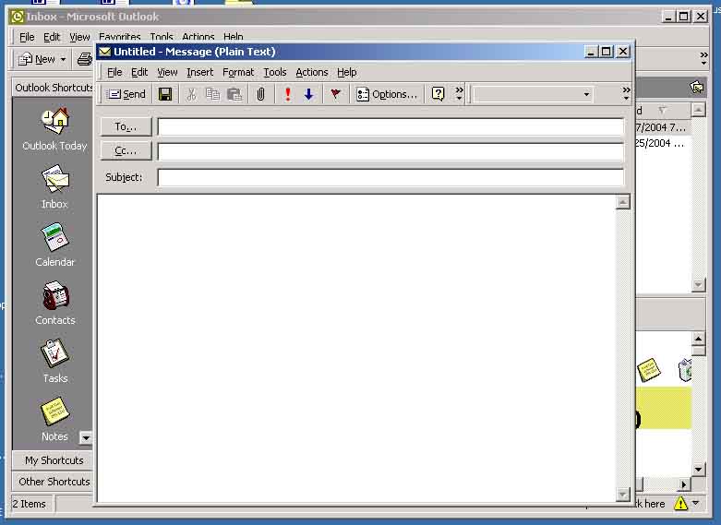Send the message with Send button
Viewport: 721px width, 525px height.
click(x=126, y=94)
